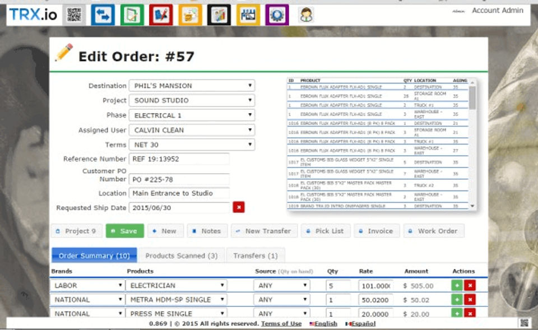Click the QR code icon in top toolbar
Viewport: 538px width, 330px height.
click(74, 15)
